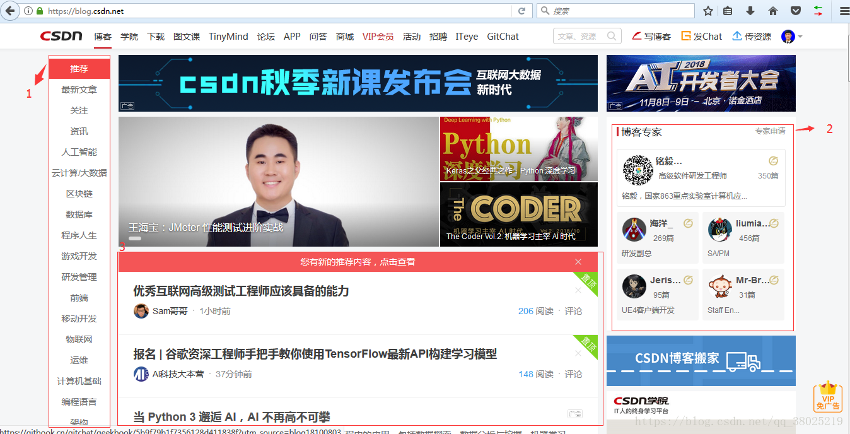Open article 当 Python 3 邂逅 AI
Screen dimensions: 850x434
tap(232, 417)
